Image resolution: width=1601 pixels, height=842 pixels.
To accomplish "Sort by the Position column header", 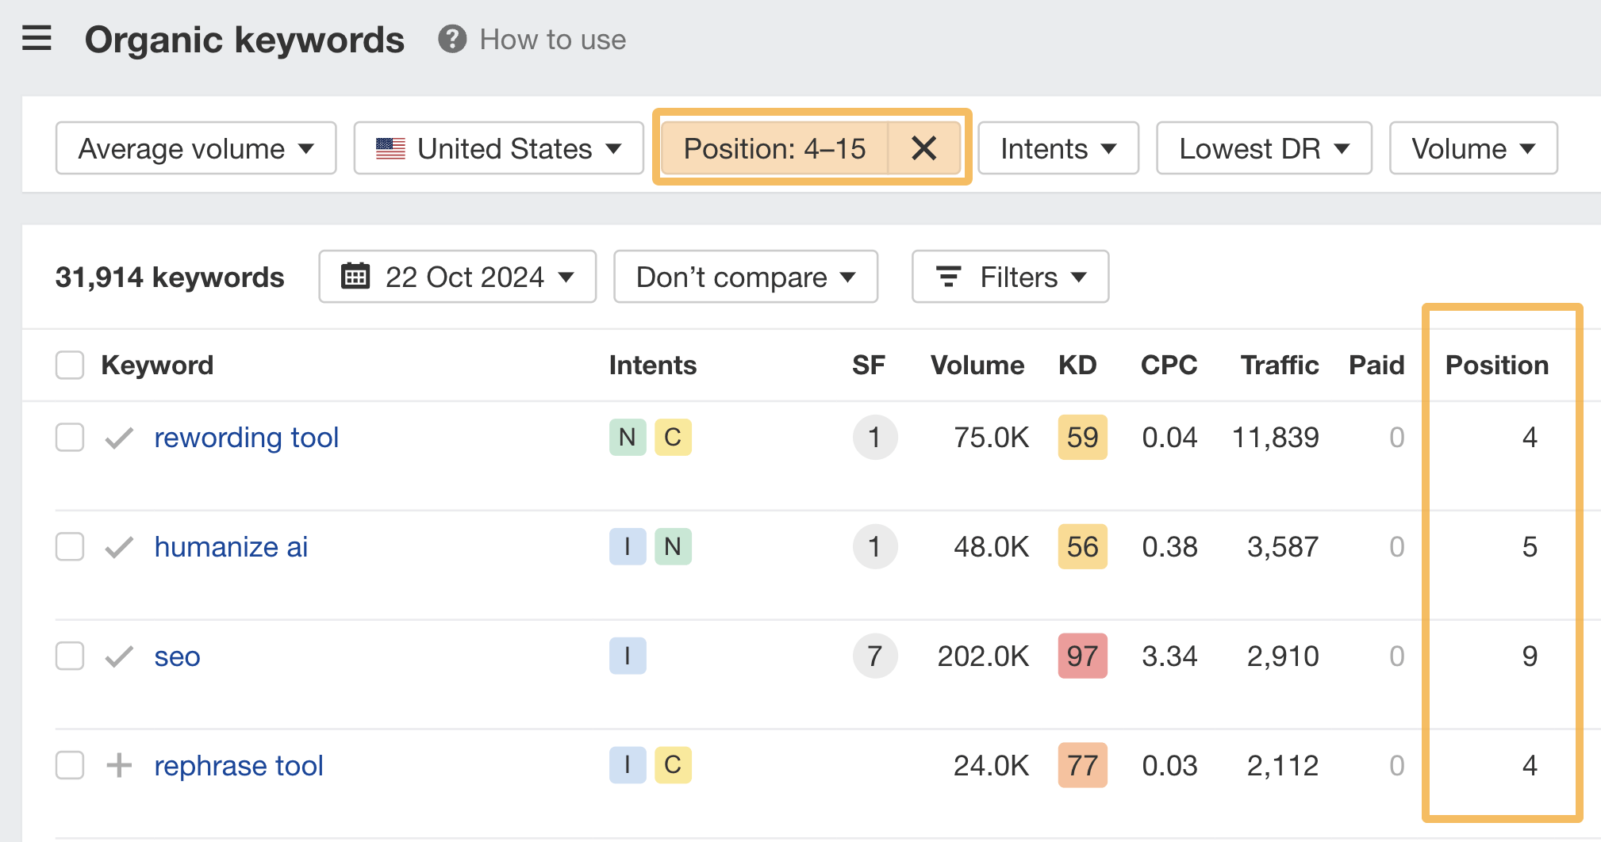I will 1496,366.
